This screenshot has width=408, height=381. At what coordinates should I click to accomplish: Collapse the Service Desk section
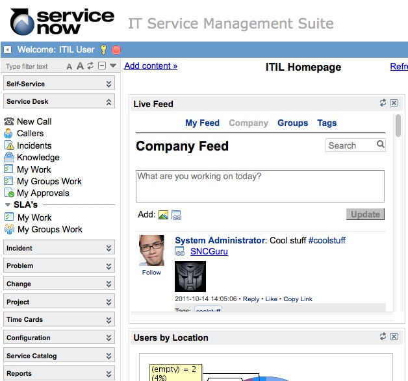tap(109, 102)
